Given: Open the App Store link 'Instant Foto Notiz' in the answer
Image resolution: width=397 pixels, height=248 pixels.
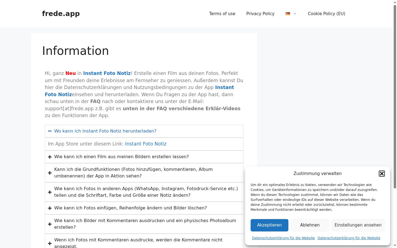Looking at the screenshot, I should 146,144.
